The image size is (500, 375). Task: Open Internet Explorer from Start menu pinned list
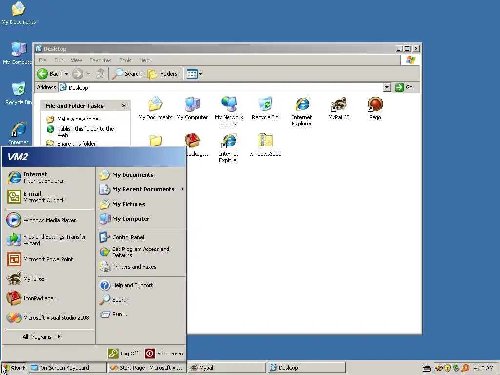(49, 177)
